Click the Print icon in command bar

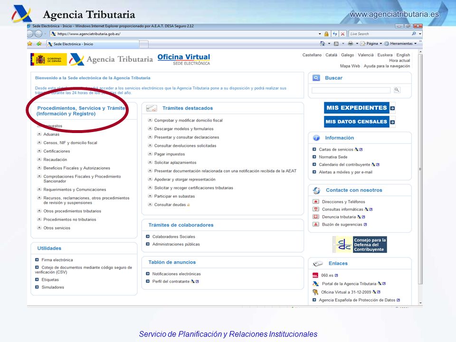pos(351,44)
